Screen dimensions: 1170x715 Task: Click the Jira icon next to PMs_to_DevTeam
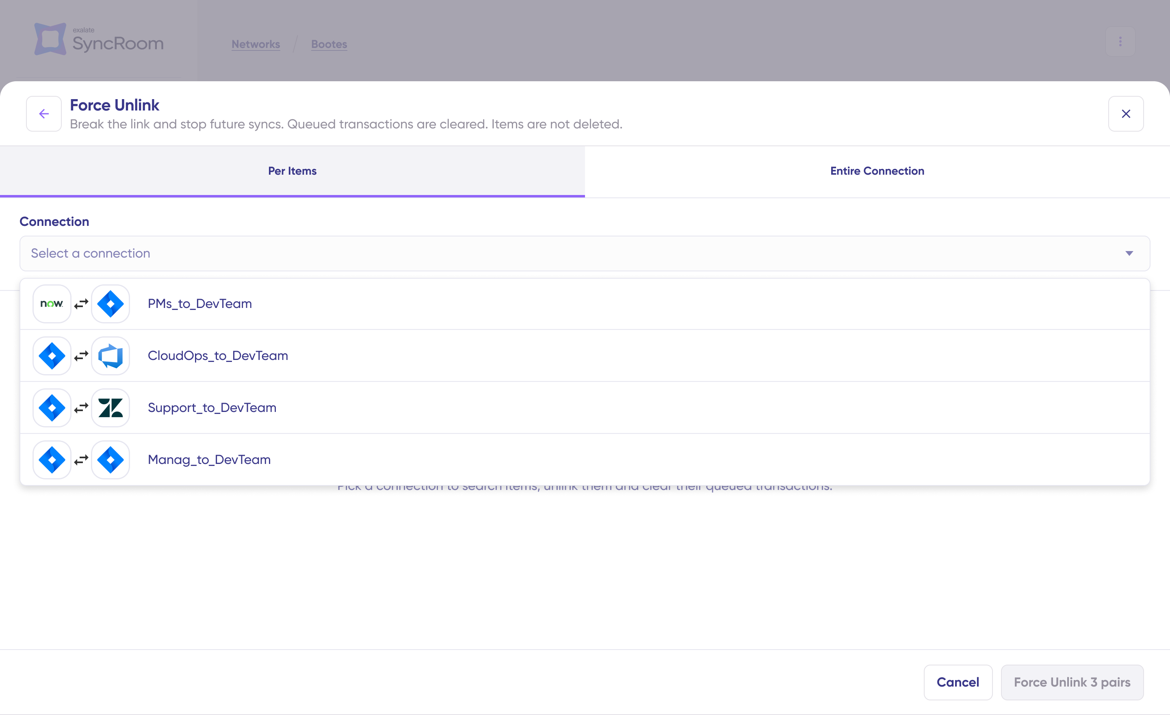pos(110,304)
